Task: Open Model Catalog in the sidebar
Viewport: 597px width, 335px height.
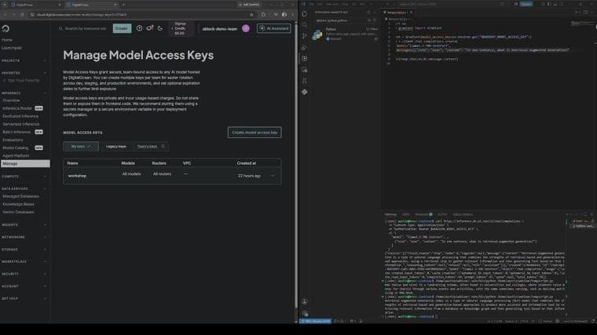Action: point(16,147)
